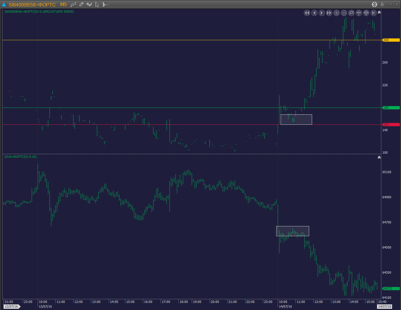401x310 pixels.
Task: Click the blue triangle window menu icon
Action: pyautogui.click(x=4, y=4)
